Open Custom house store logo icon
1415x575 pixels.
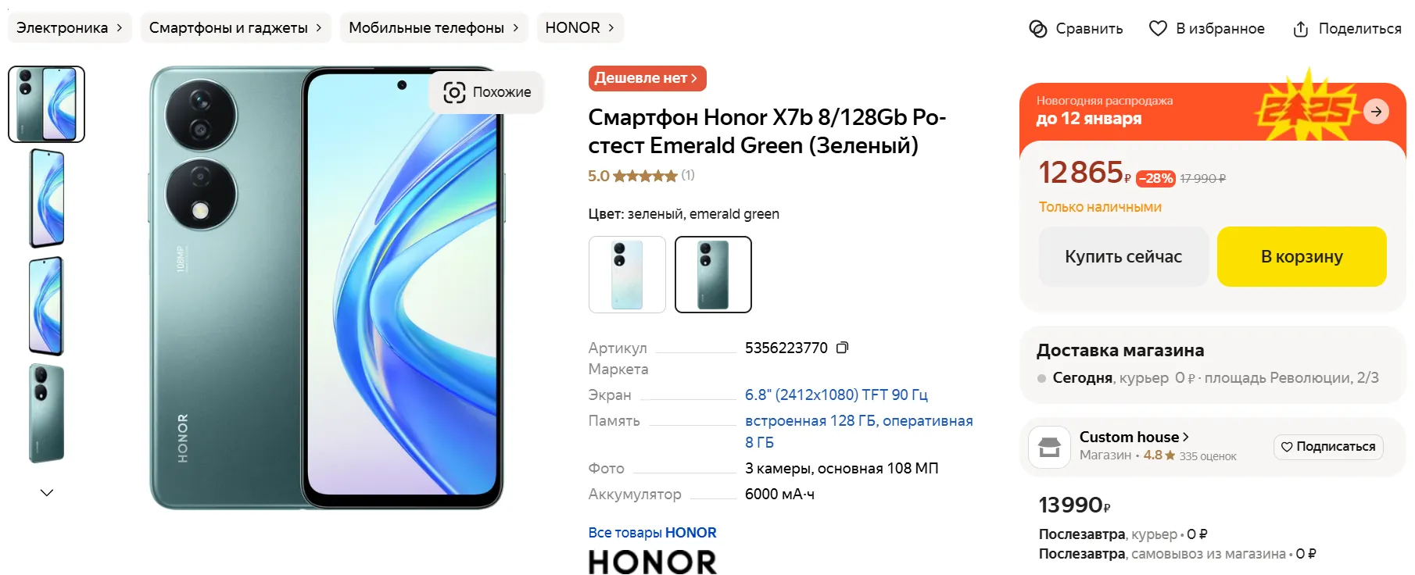click(1049, 447)
